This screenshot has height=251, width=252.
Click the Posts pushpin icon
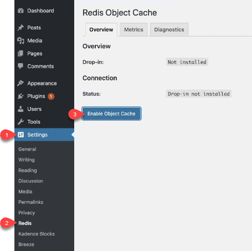[x=20, y=28]
